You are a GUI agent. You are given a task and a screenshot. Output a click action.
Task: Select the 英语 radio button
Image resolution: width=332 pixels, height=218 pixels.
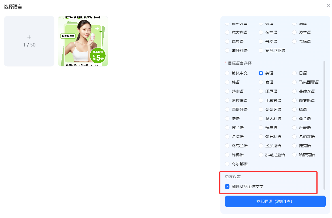click(261, 73)
